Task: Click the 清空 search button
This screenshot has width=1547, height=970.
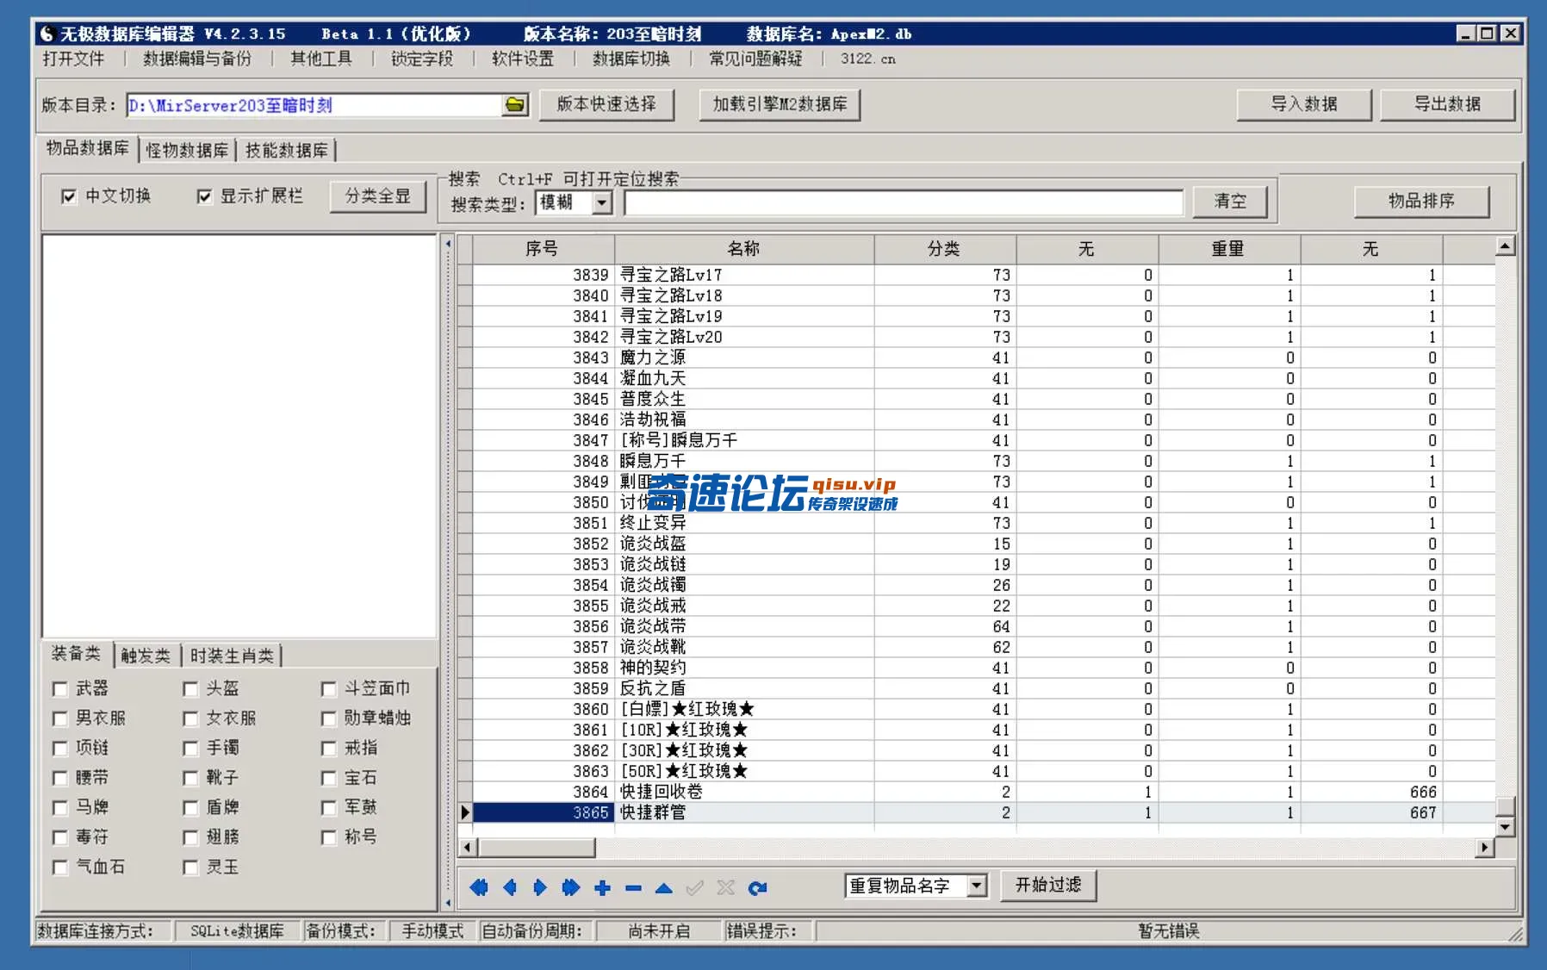Action: (x=1230, y=202)
